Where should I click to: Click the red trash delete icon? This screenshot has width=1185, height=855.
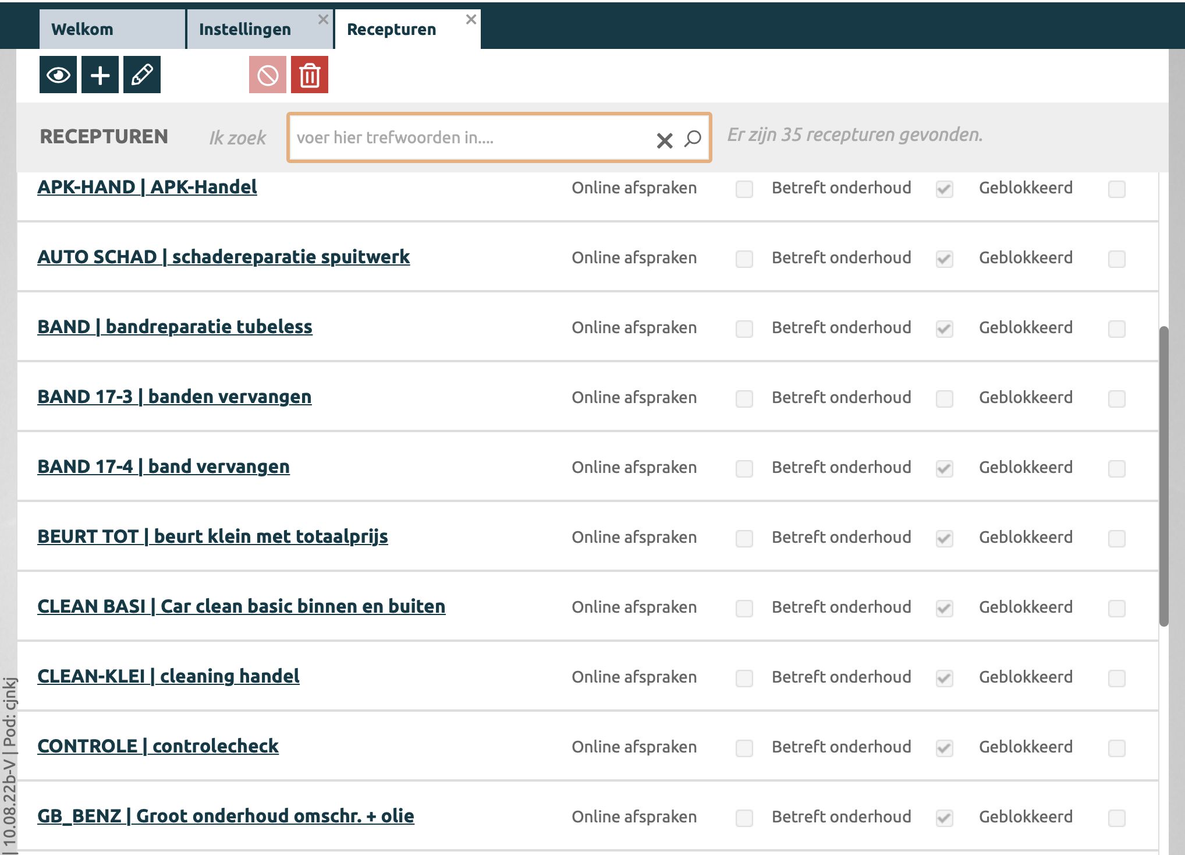click(x=310, y=75)
